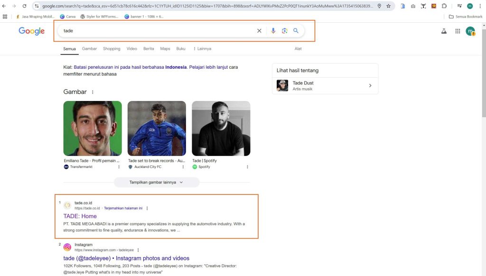Image resolution: width=486 pixels, height=276 pixels.
Task: Open Google Lens image search icon
Action: point(284,31)
